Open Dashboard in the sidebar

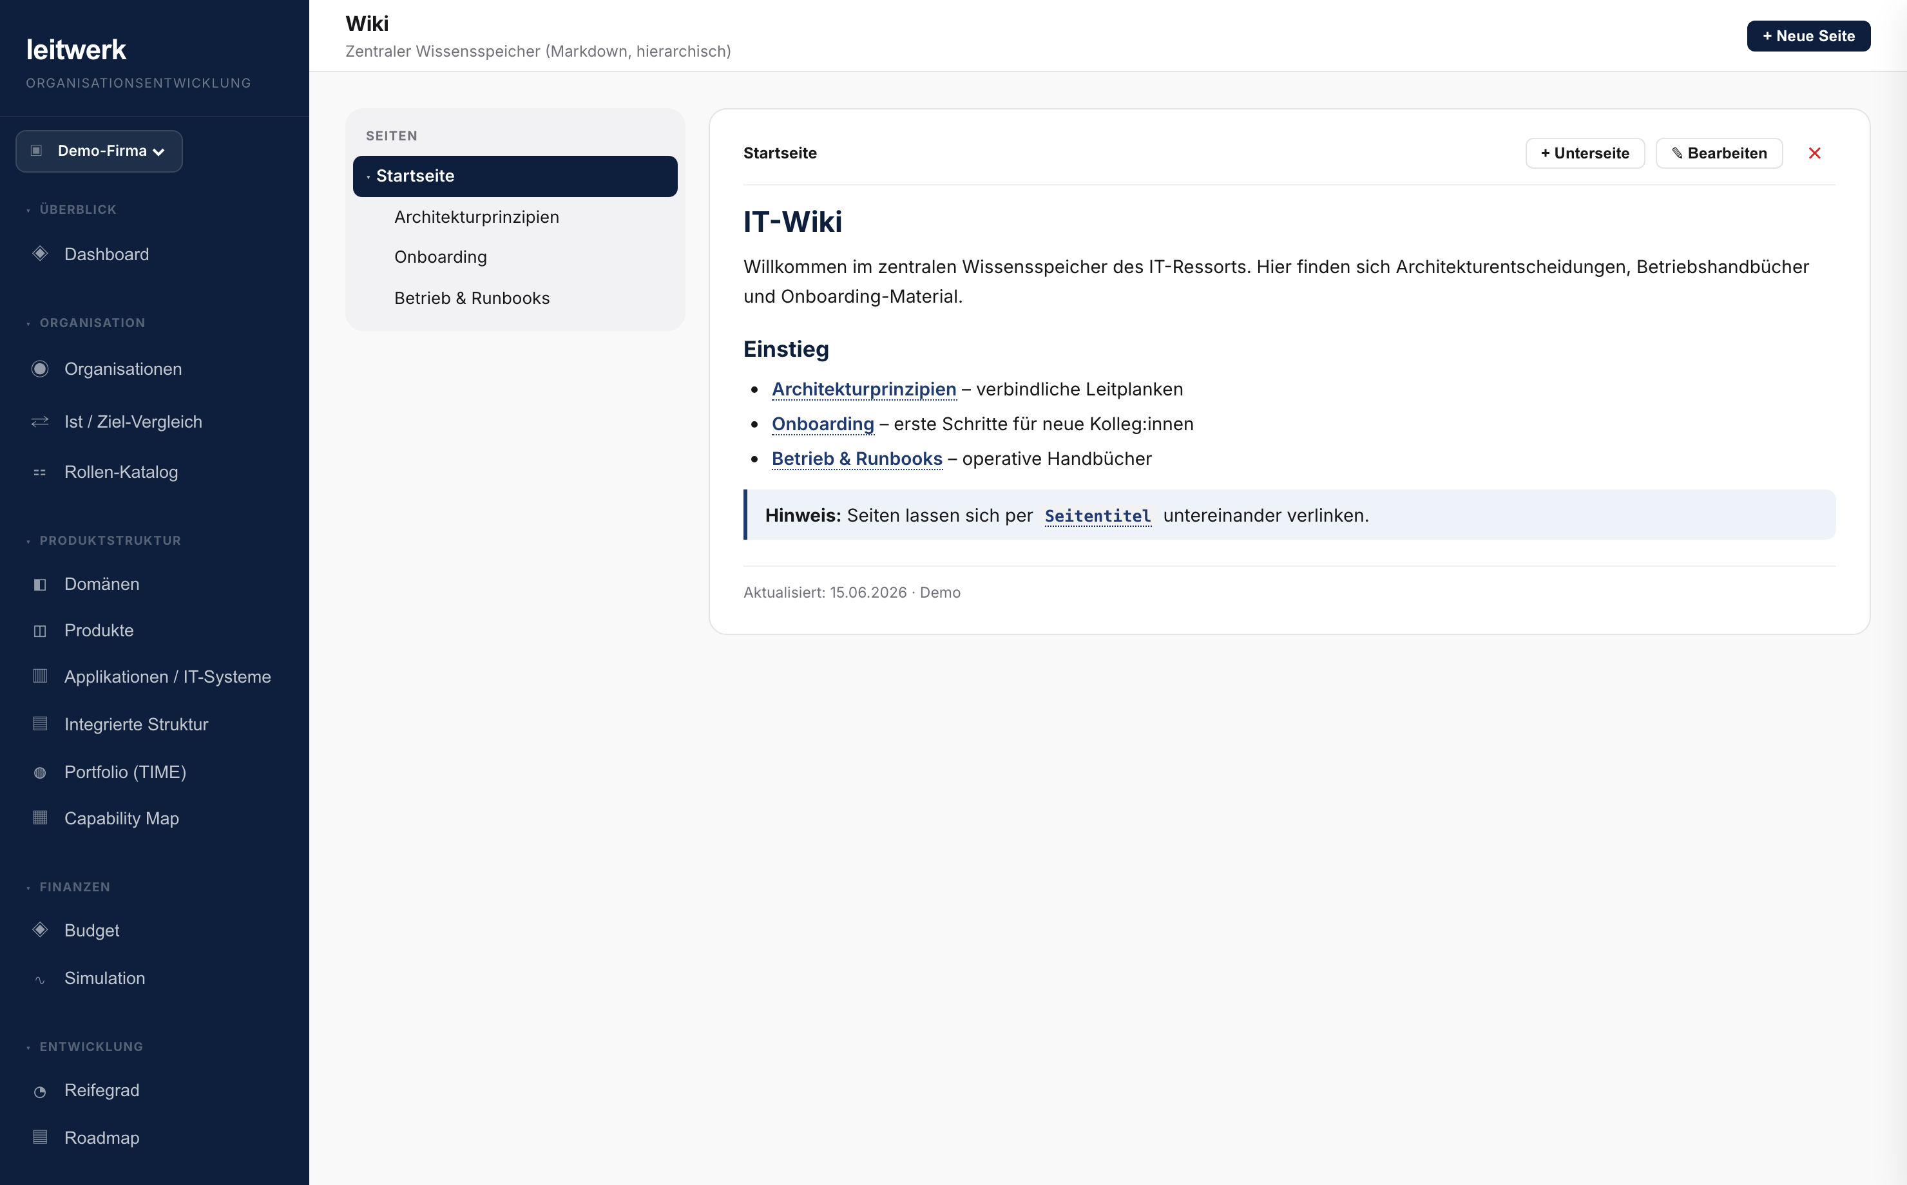(x=106, y=255)
